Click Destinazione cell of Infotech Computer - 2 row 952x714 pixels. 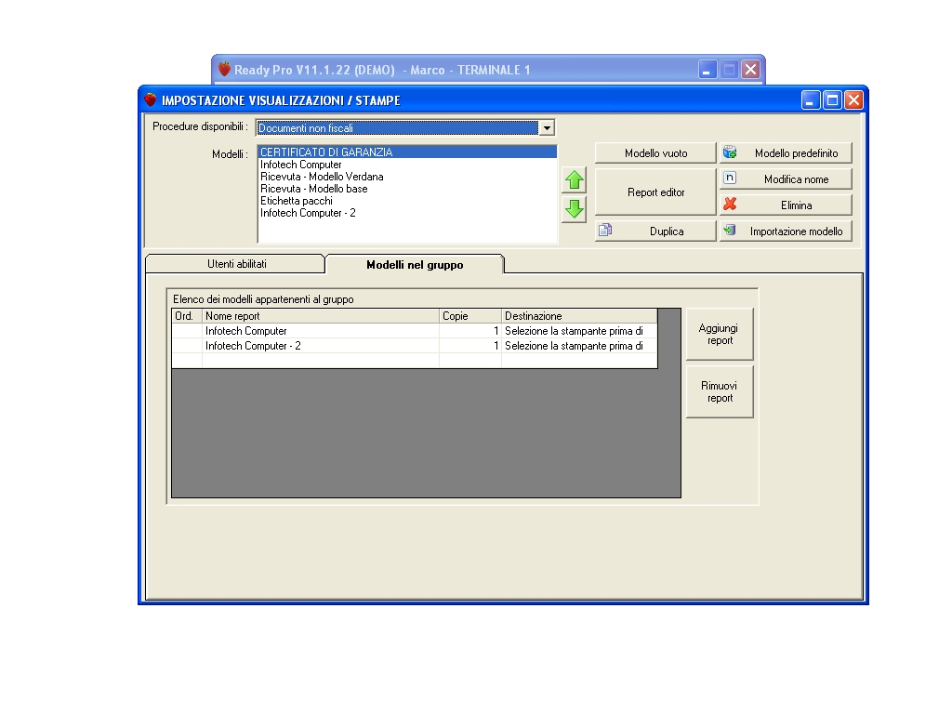pyautogui.click(x=579, y=346)
